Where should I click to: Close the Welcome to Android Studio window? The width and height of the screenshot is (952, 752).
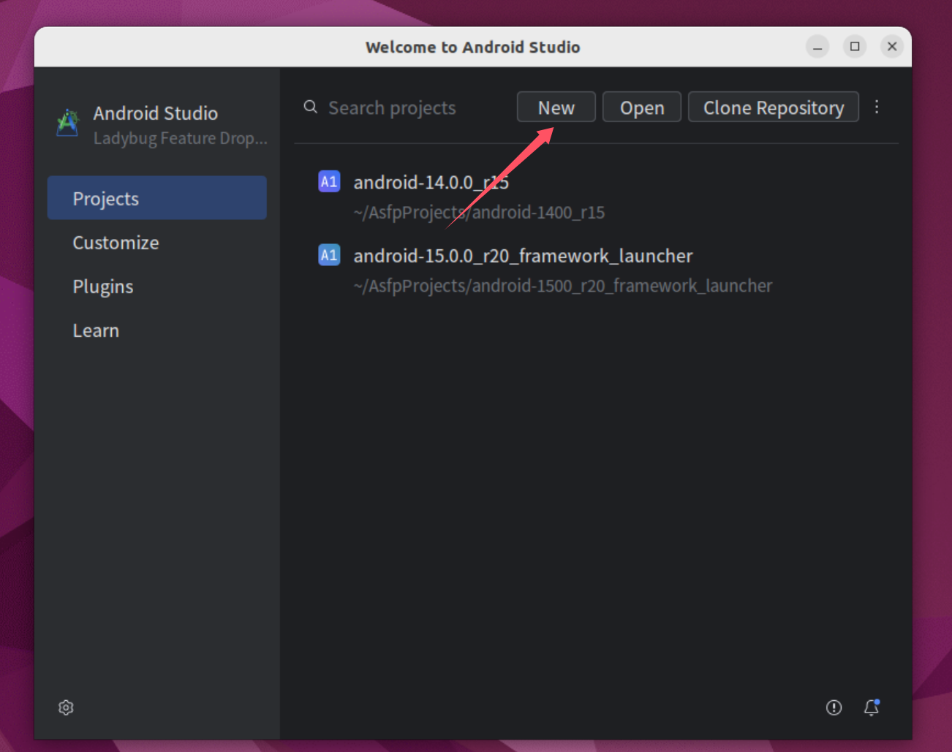[892, 47]
